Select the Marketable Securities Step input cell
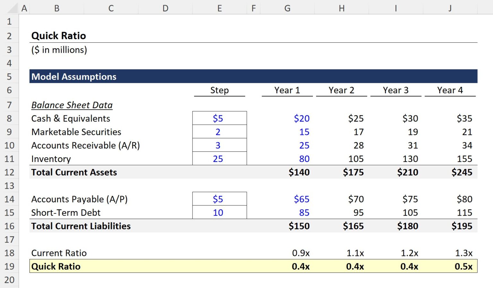 [x=219, y=132]
